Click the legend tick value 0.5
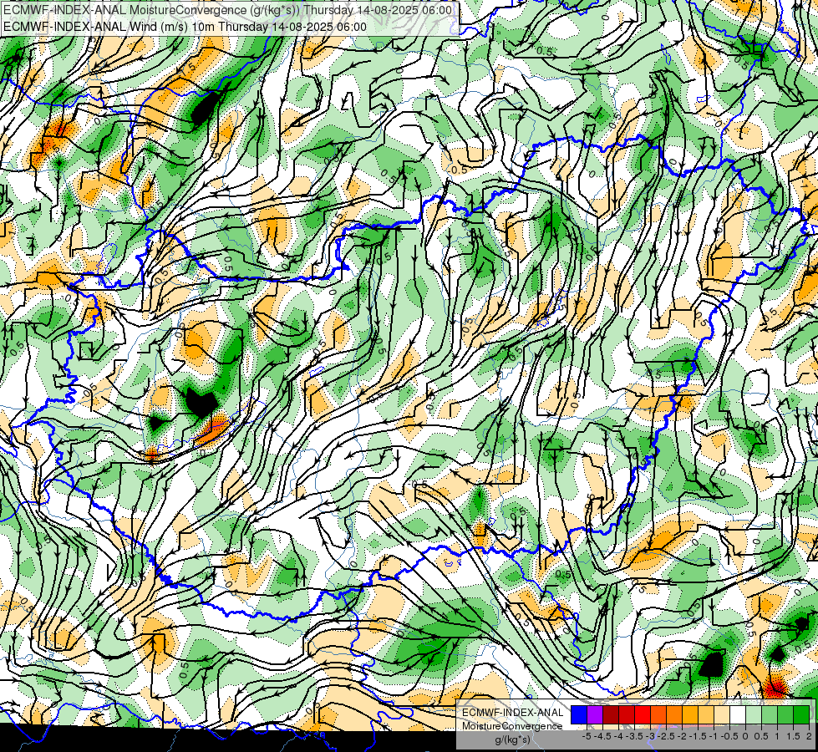Image resolution: width=818 pixels, height=752 pixels. click(x=761, y=736)
